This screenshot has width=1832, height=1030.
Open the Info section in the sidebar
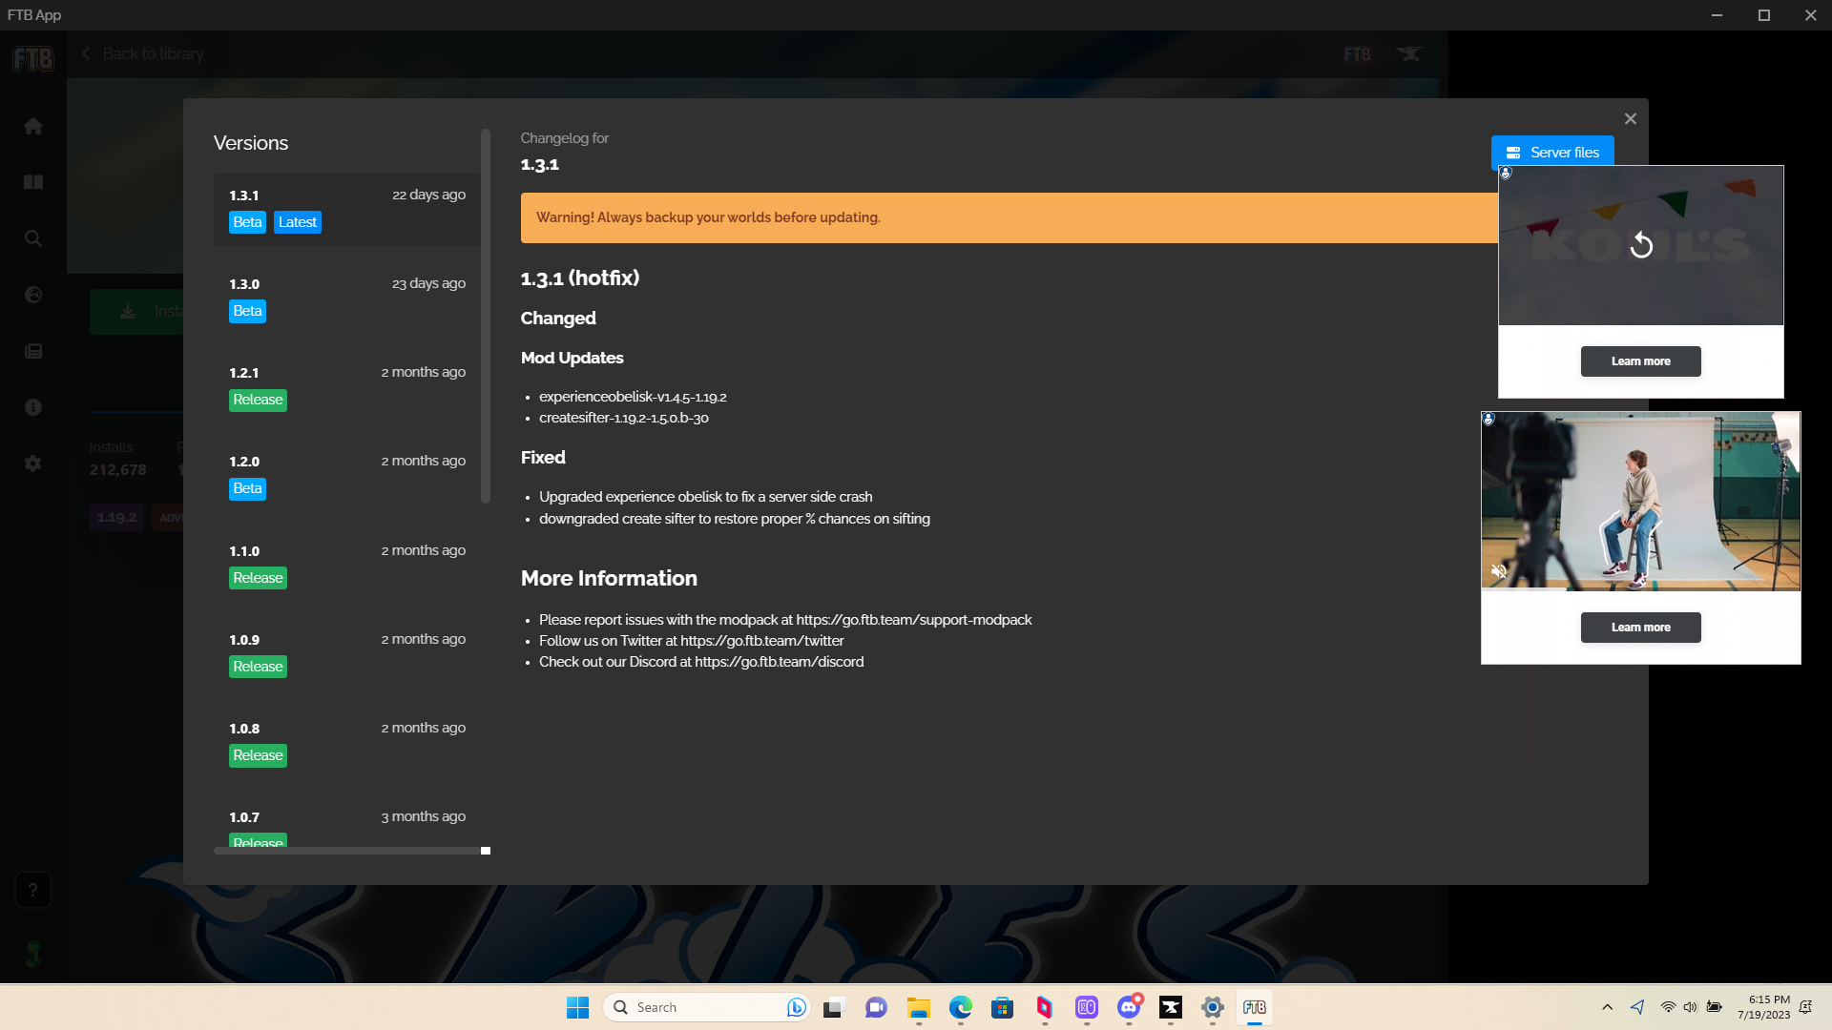click(33, 406)
